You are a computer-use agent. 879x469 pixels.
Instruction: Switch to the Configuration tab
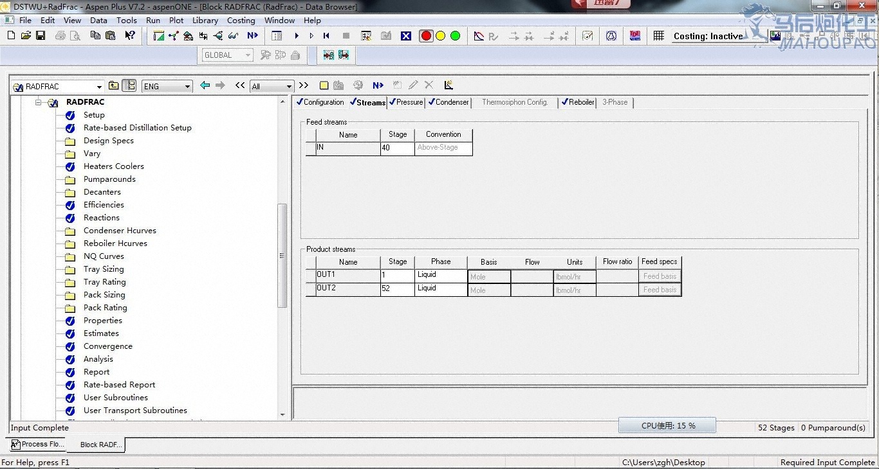click(320, 102)
